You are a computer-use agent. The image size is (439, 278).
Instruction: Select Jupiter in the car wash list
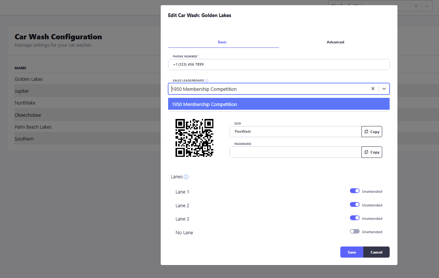[x=22, y=91]
